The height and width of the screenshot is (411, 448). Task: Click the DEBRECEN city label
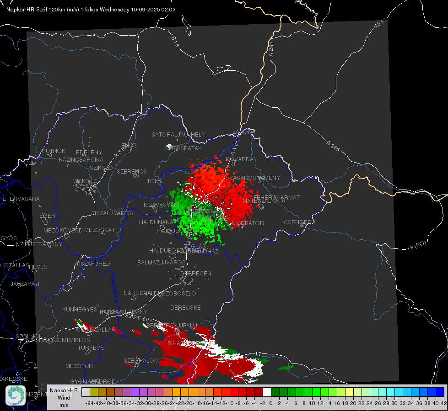196,273
